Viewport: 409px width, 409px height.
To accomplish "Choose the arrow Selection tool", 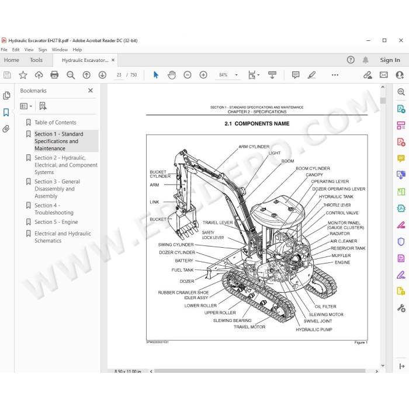I will (156, 75).
